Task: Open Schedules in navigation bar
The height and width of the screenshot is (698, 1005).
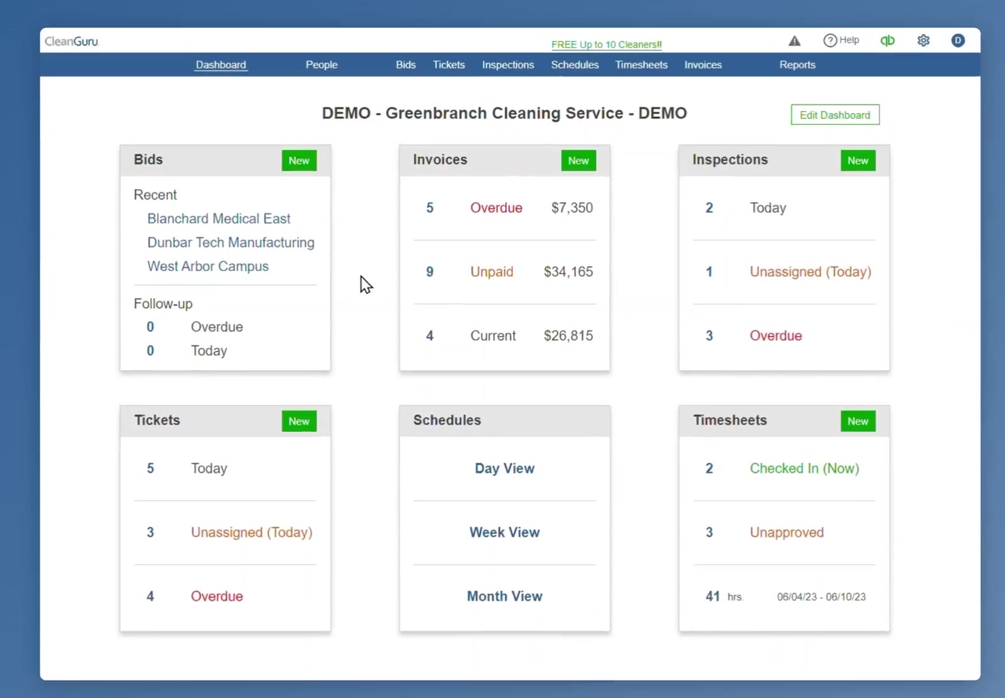Action: pyautogui.click(x=575, y=65)
